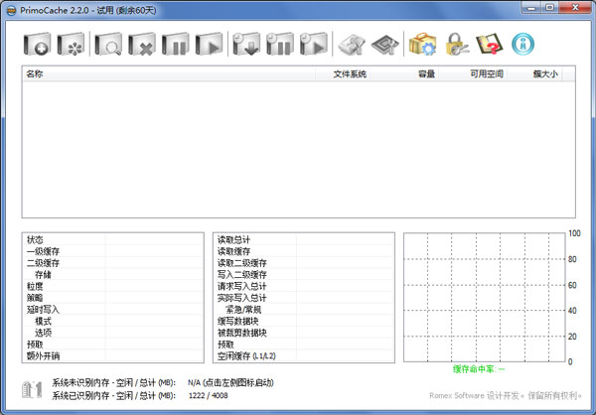Click the 延时写入 row label
This screenshot has height=415, width=596.
pyautogui.click(x=43, y=310)
